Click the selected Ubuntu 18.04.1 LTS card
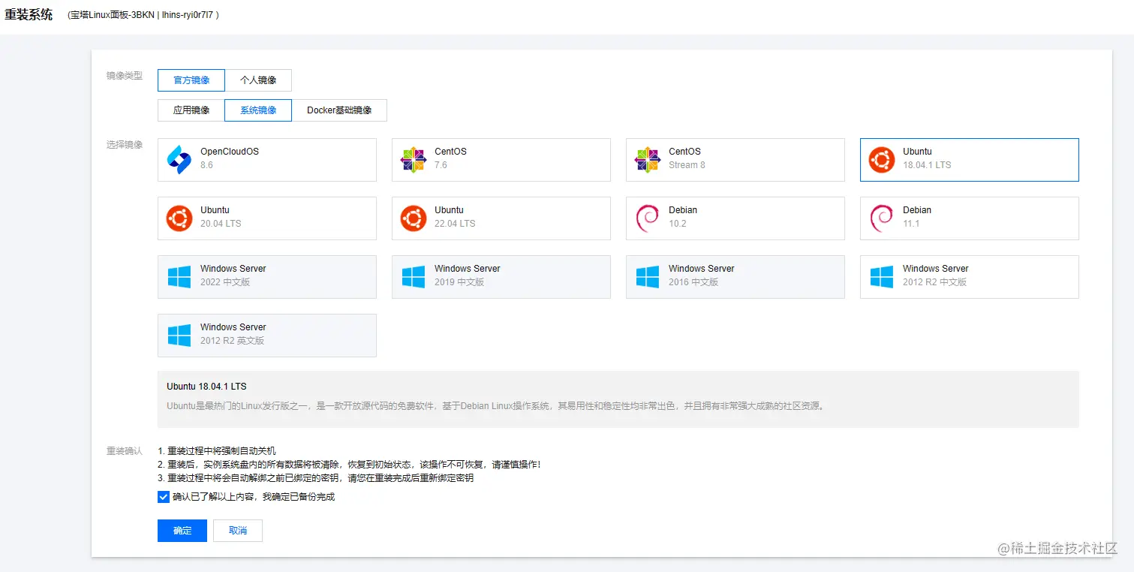 [x=970, y=160]
